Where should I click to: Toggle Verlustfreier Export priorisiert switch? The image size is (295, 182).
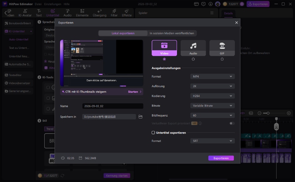232,123
